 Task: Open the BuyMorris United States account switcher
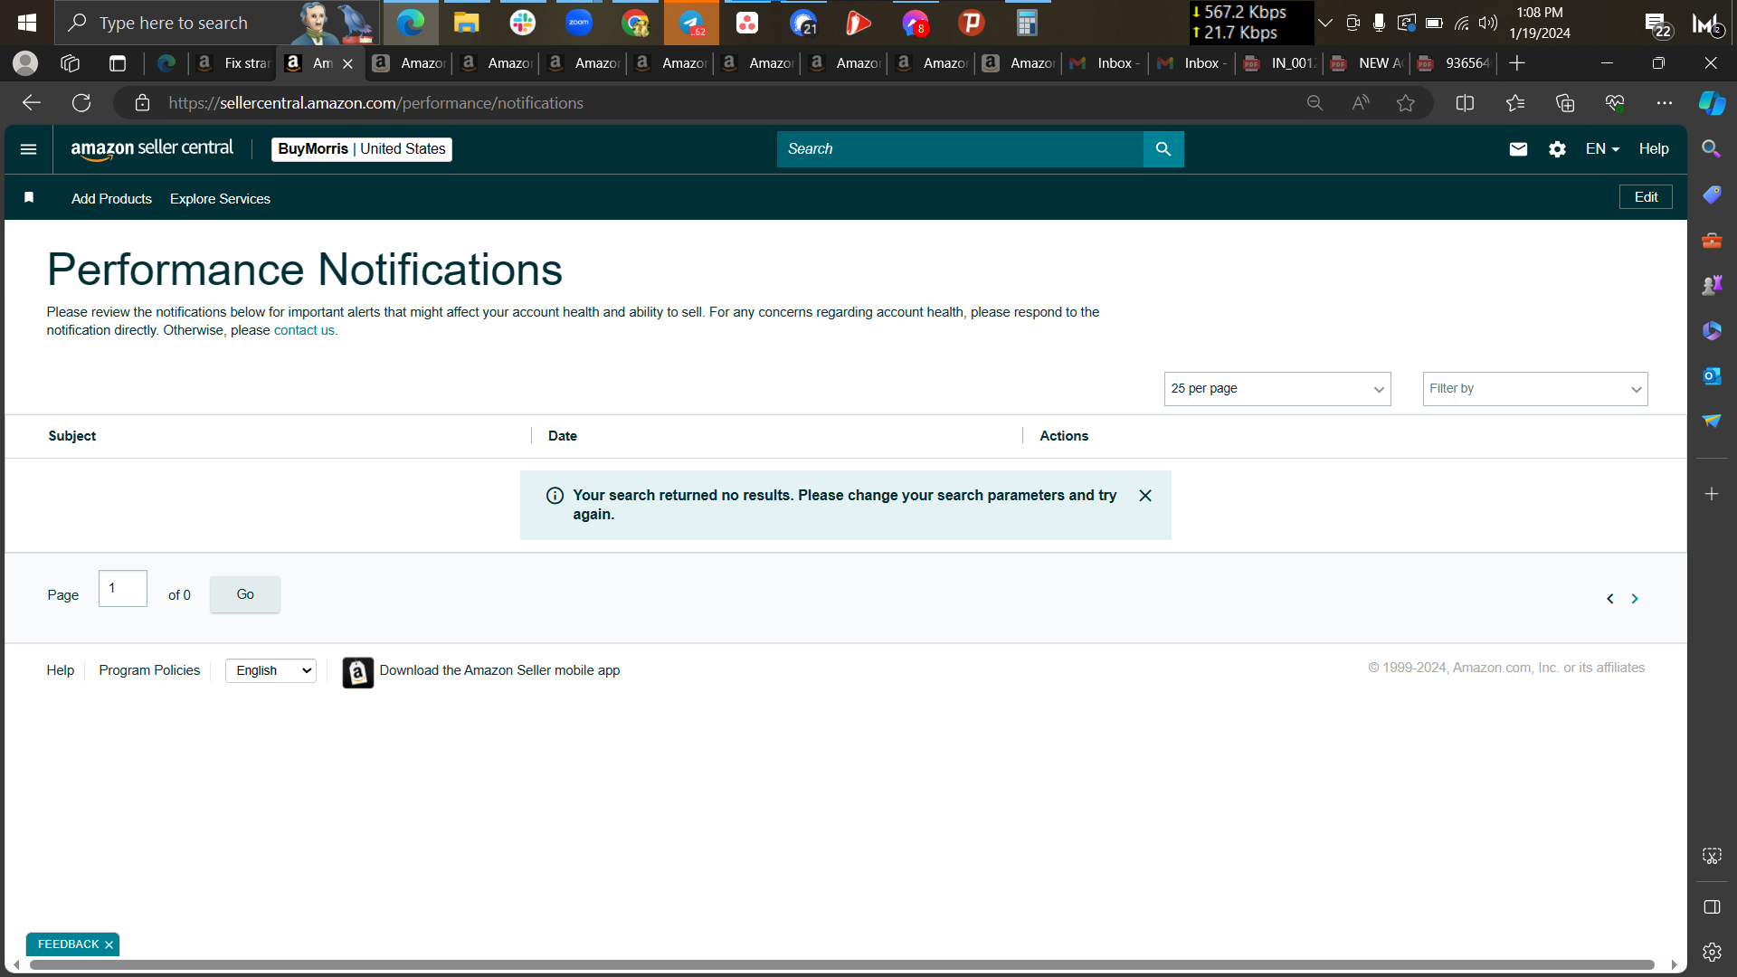[x=362, y=149]
